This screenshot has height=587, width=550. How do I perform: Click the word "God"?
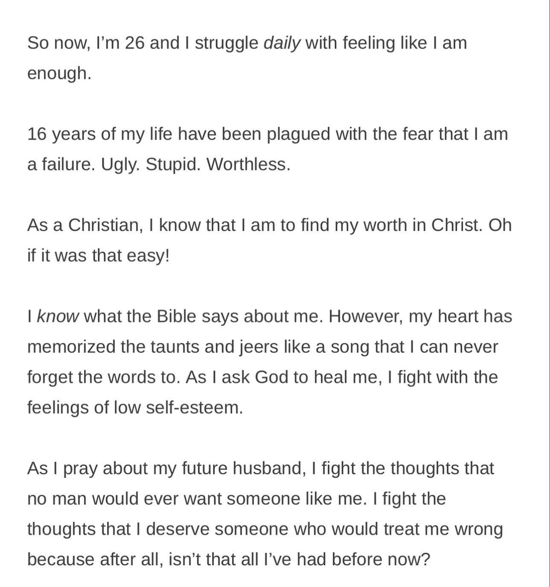[272, 377]
